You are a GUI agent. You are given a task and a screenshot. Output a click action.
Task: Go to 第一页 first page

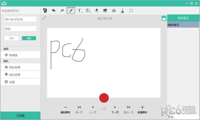tap(79, 110)
